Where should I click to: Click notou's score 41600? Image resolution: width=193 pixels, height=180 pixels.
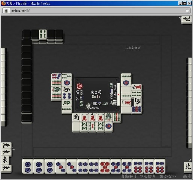point(96,103)
